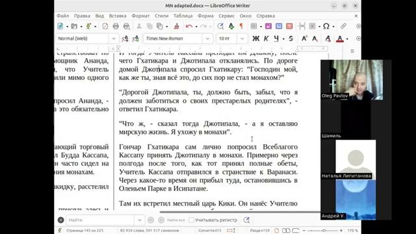Click into the Найти search field
The image size is (416, 234).
[99, 220]
